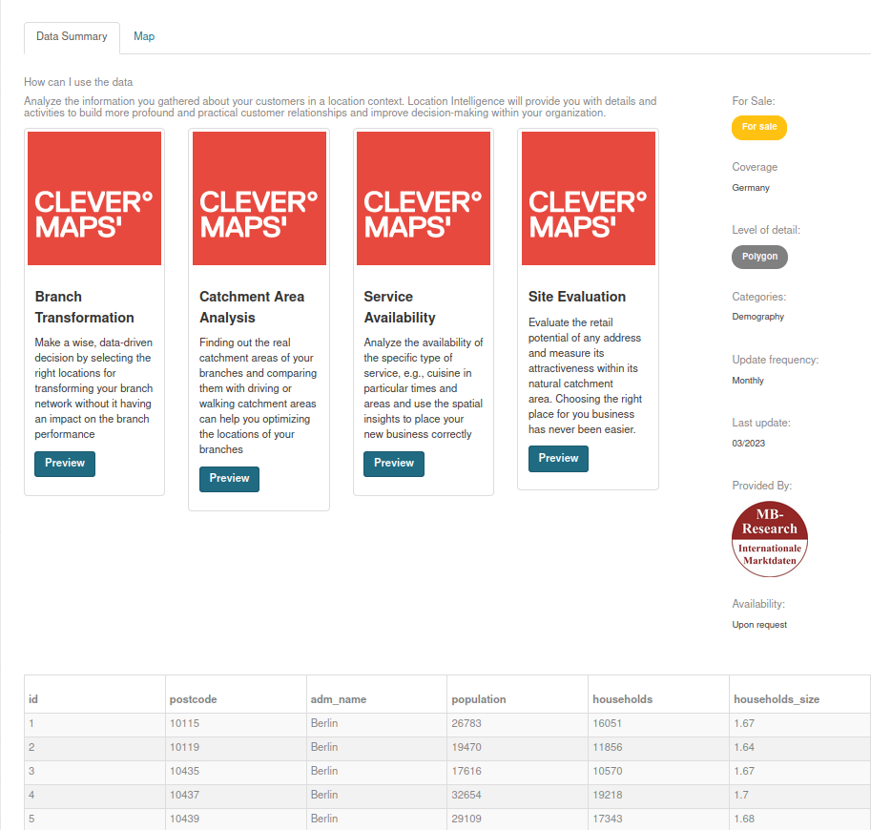This screenshot has width=891, height=830.
Task: Click the population column header
Action: tap(479, 699)
